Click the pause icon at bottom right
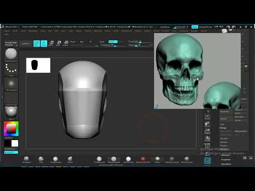The image size is (255, 191). click(x=245, y=158)
